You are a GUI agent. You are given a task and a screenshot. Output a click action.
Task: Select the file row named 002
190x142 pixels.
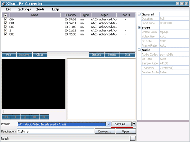68,27
